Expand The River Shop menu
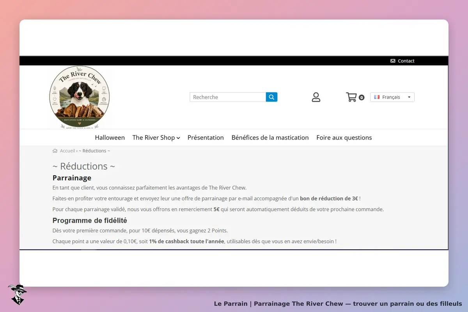This screenshot has width=468, height=312. pos(156,138)
